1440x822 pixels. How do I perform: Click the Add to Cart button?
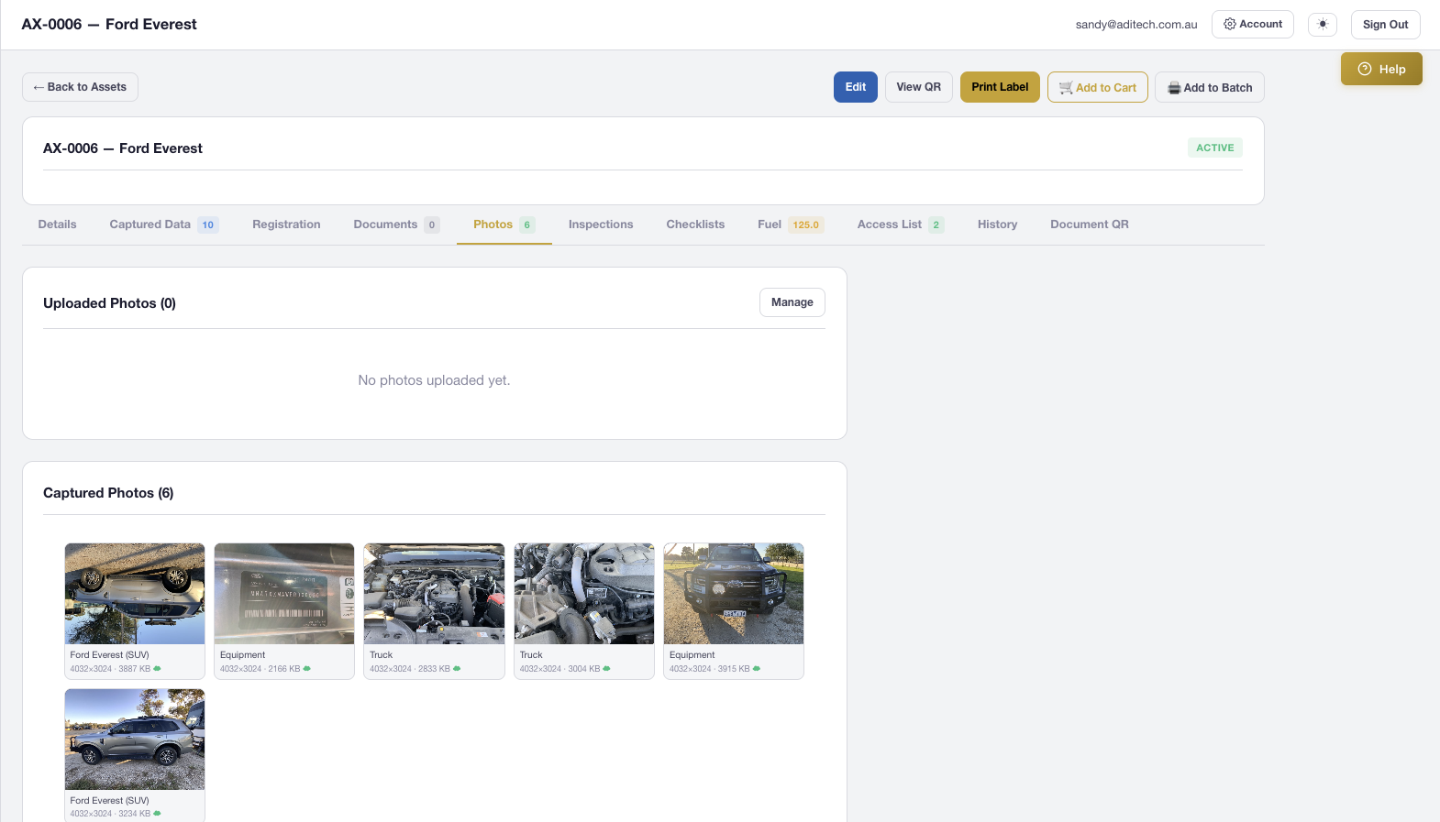[1098, 87]
